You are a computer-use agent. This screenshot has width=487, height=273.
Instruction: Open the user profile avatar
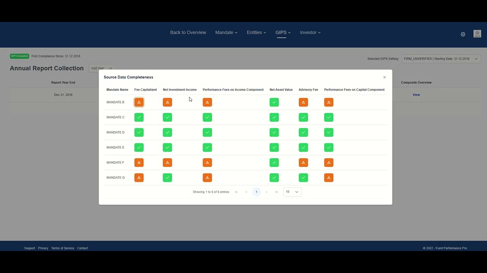coord(477,34)
